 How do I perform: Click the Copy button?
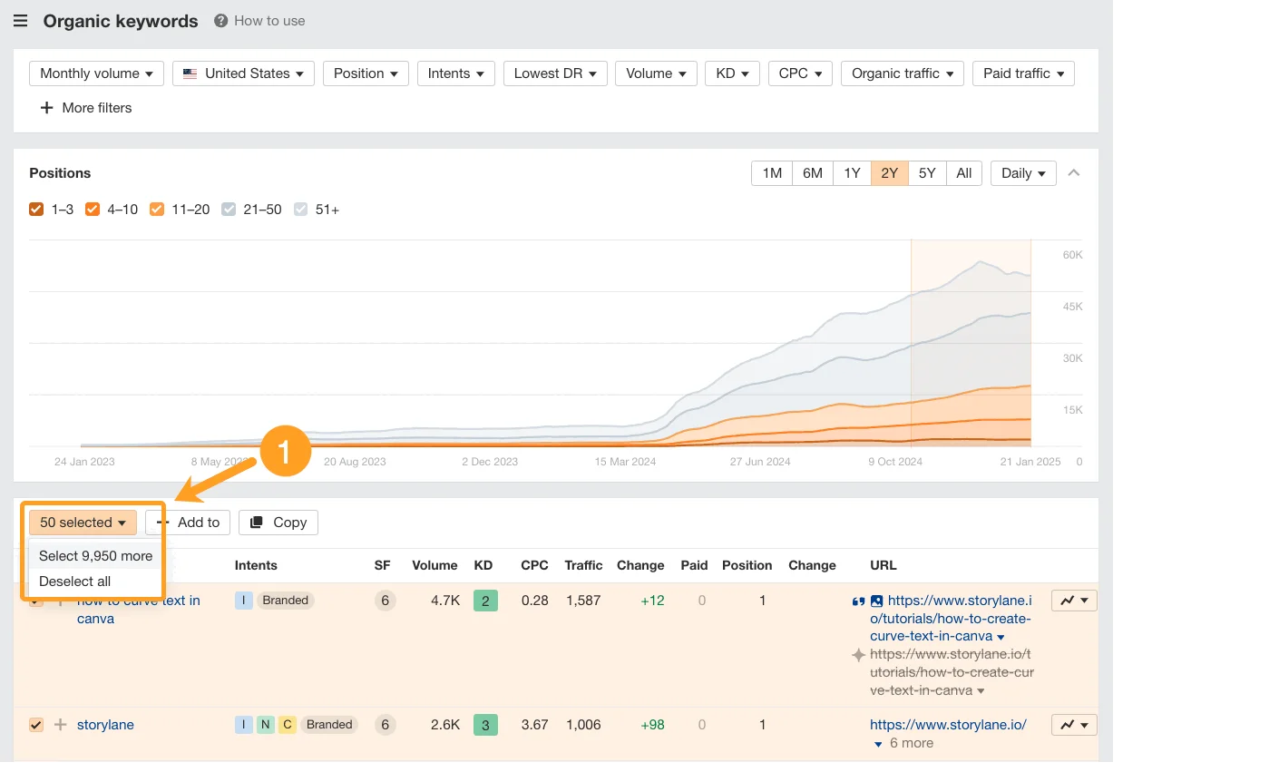pyautogui.click(x=278, y=523)
